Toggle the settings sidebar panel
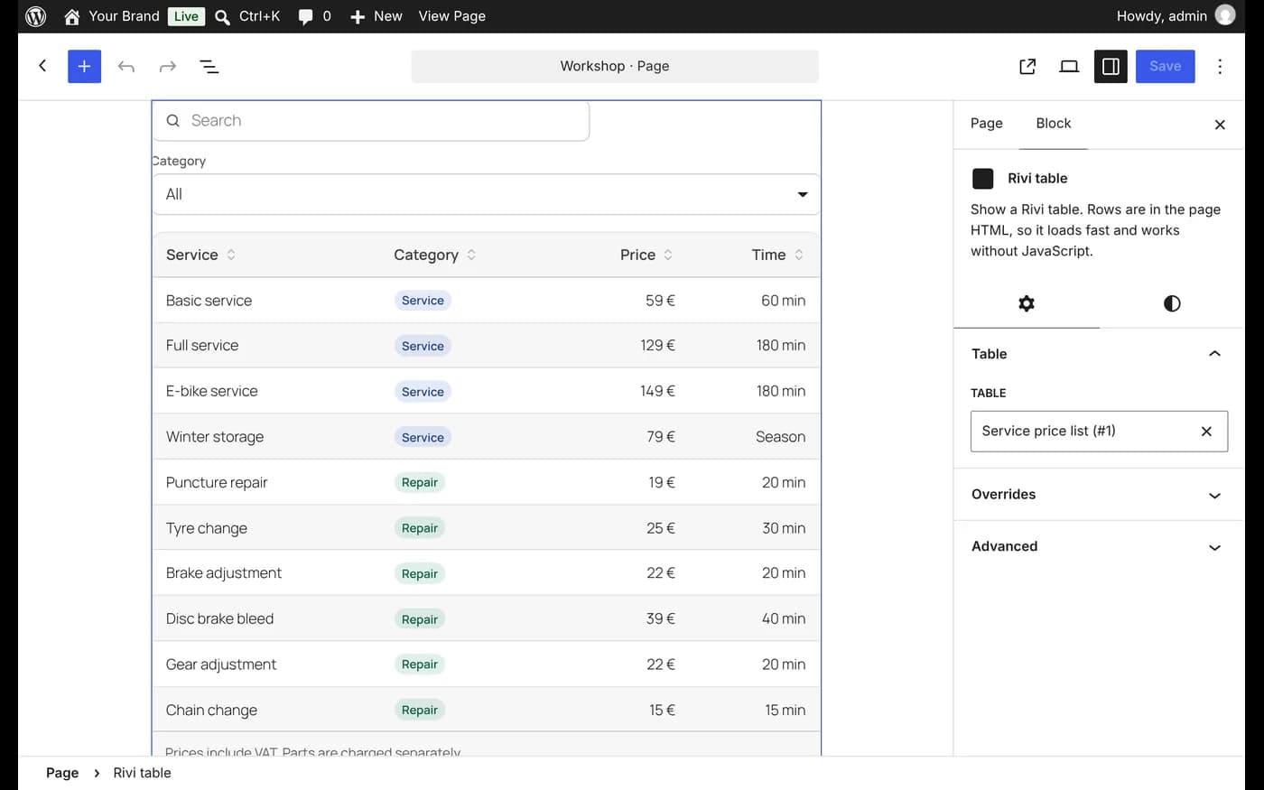This screenshot has height=790, width=1264. coord(1111,66)
